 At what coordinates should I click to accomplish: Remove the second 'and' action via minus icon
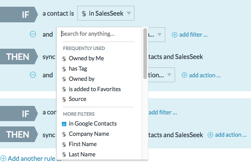coord(33,75)
